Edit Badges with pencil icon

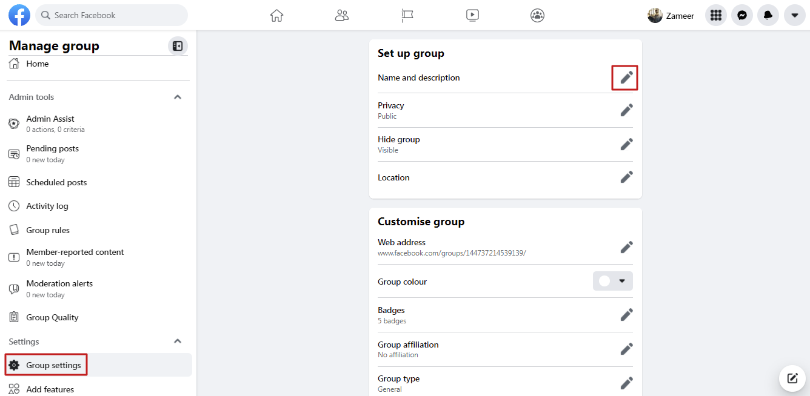click(626, 315)
